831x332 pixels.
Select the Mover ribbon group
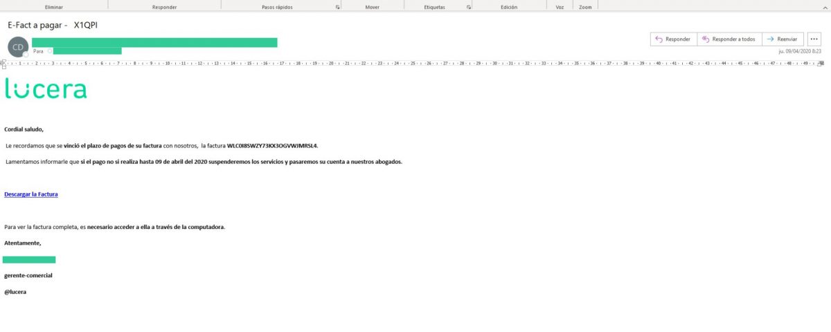[372, 7]
